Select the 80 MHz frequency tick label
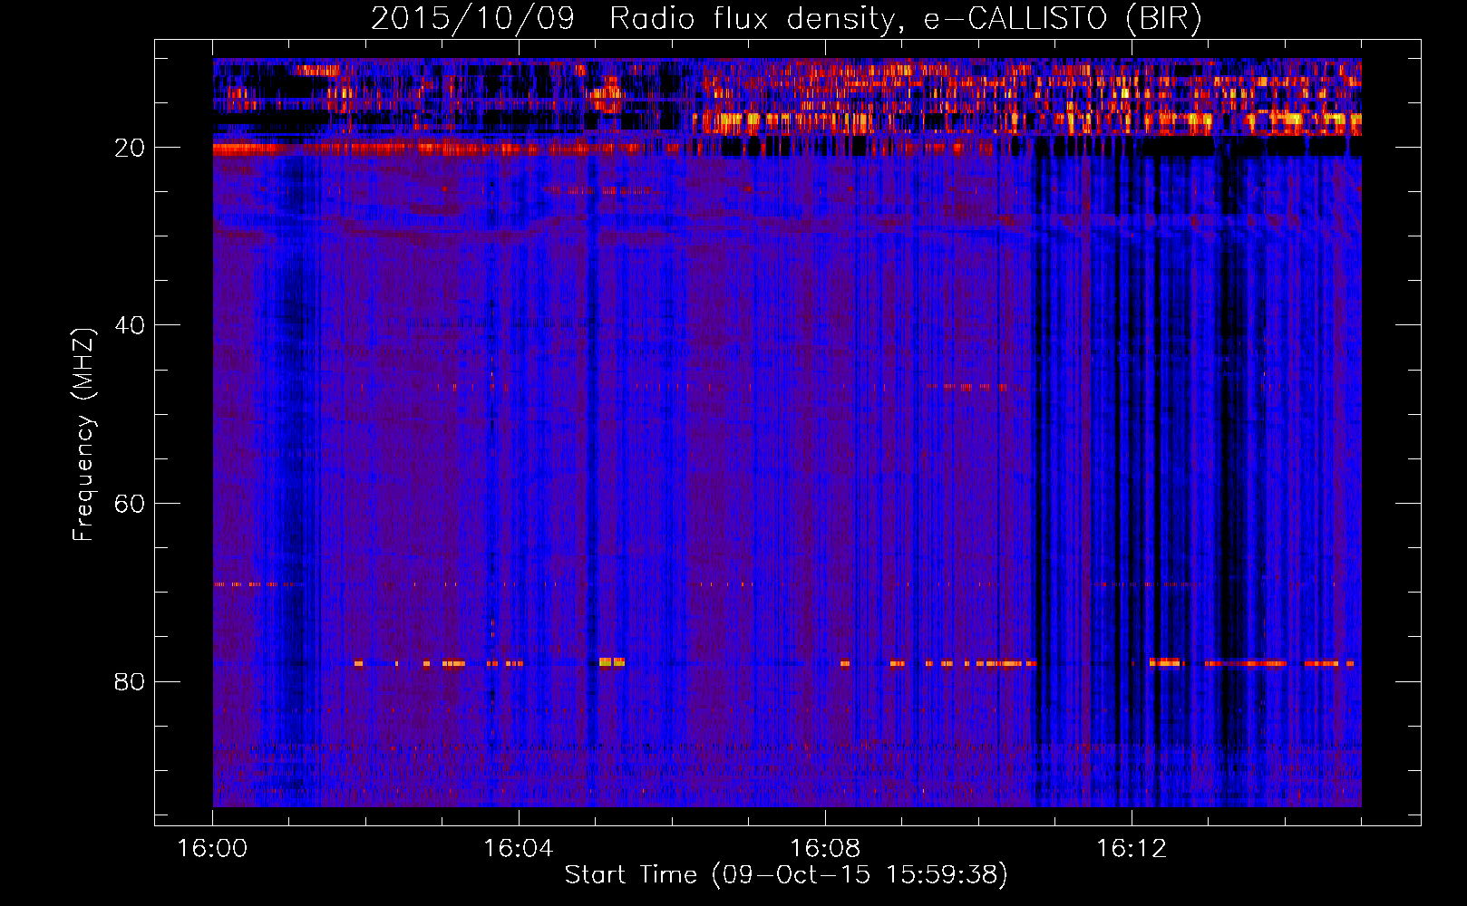This screenshot has width=1467, height=906. [131, 681]
